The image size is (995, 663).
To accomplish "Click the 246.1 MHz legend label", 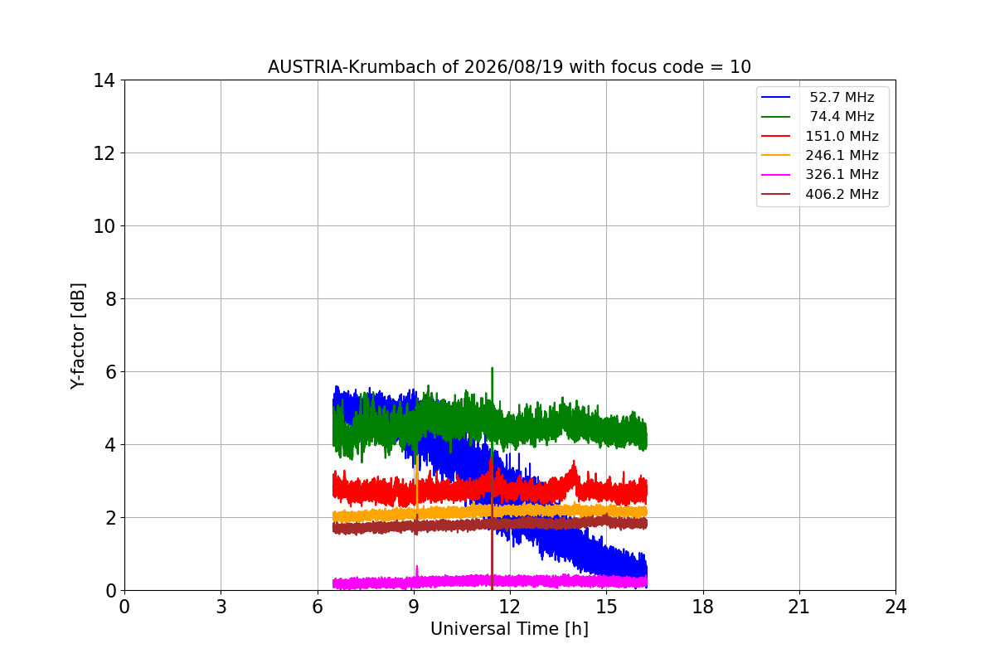I will pyautogui.click(x=842, y=156).
